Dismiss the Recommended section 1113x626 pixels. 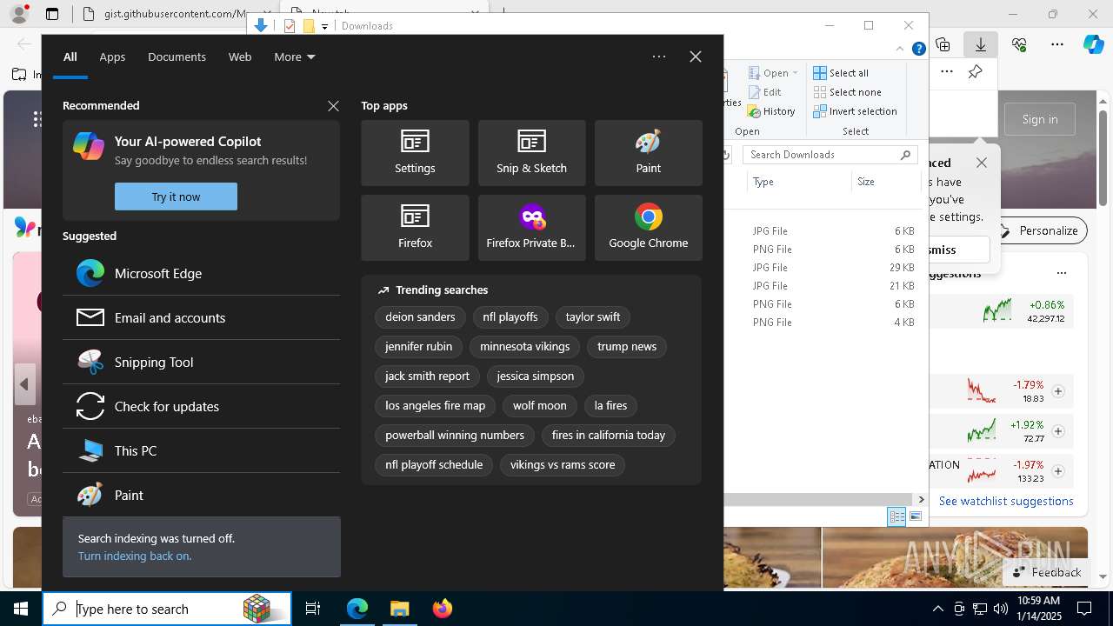(x=333, y=106)
